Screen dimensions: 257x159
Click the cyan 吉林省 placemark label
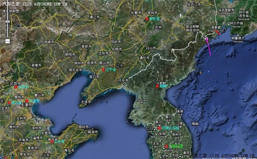point(154,19)
